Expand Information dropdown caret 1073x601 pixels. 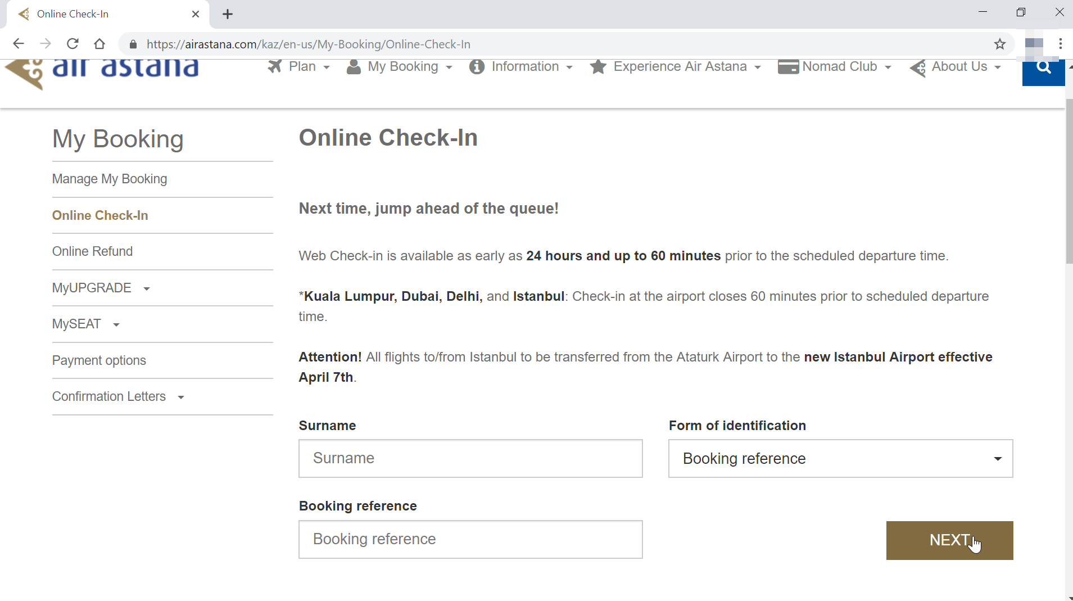pos(569,67)
